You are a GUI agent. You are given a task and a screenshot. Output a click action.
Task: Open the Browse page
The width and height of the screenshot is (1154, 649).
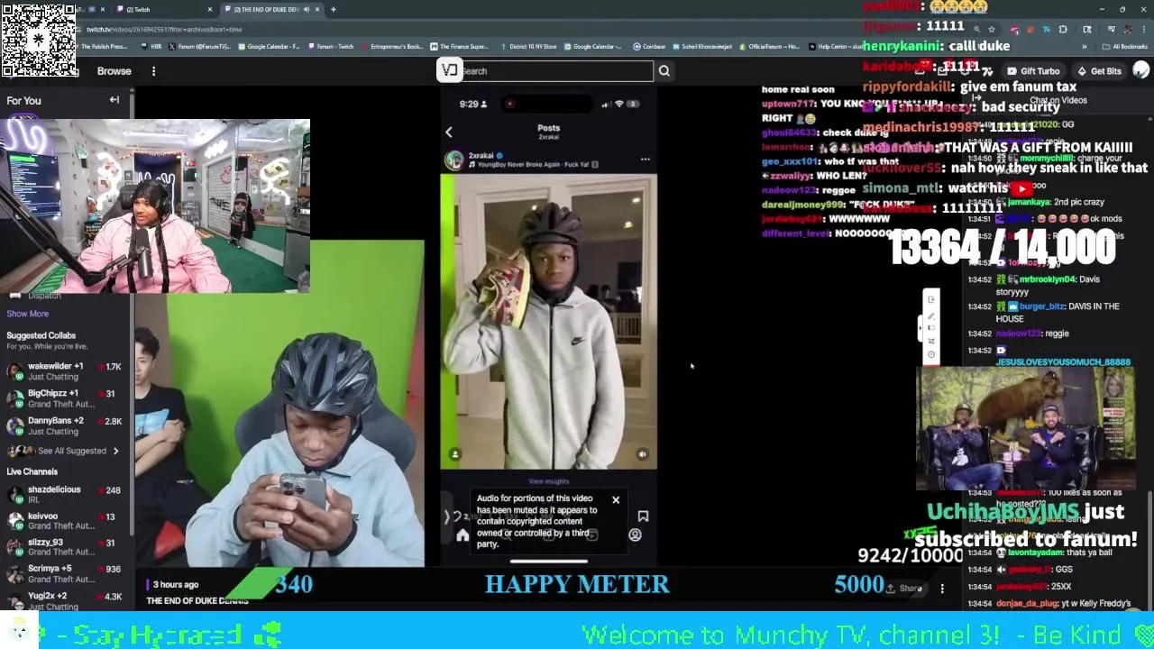(x=114, y=71)
